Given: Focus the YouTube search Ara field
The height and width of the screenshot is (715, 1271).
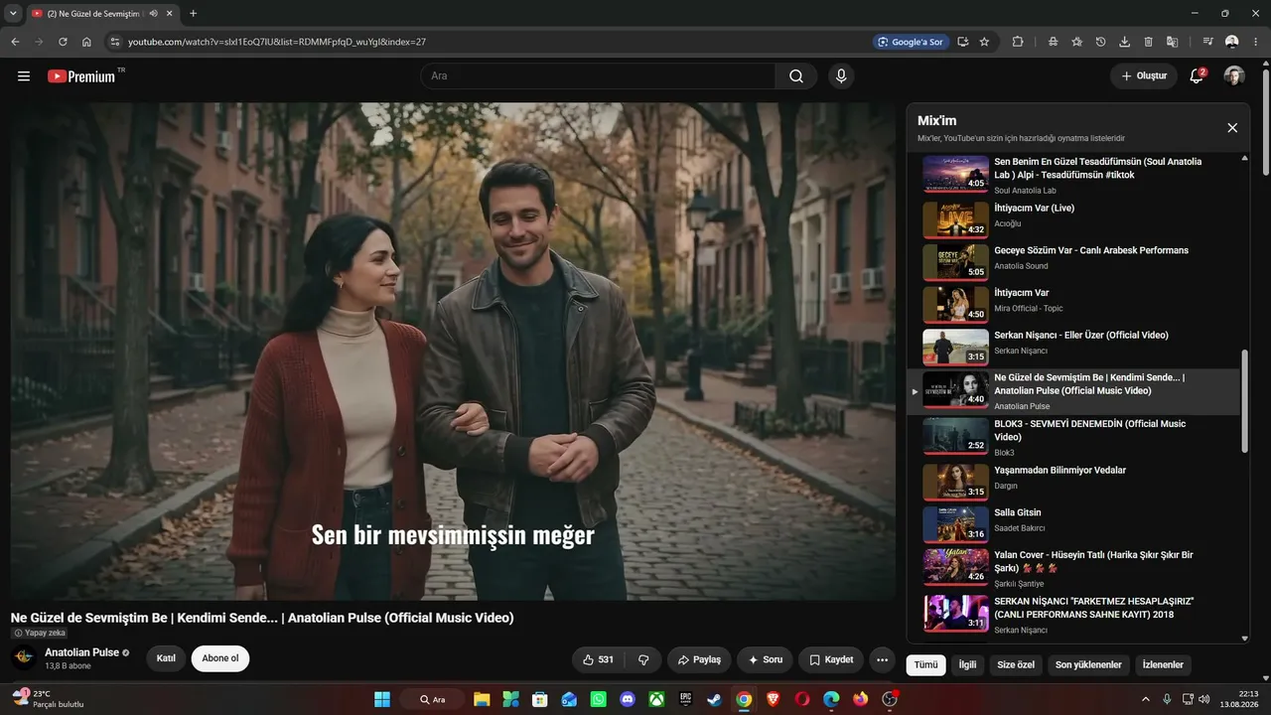Looking at the screenshot, I should click(x=598, y=76).
